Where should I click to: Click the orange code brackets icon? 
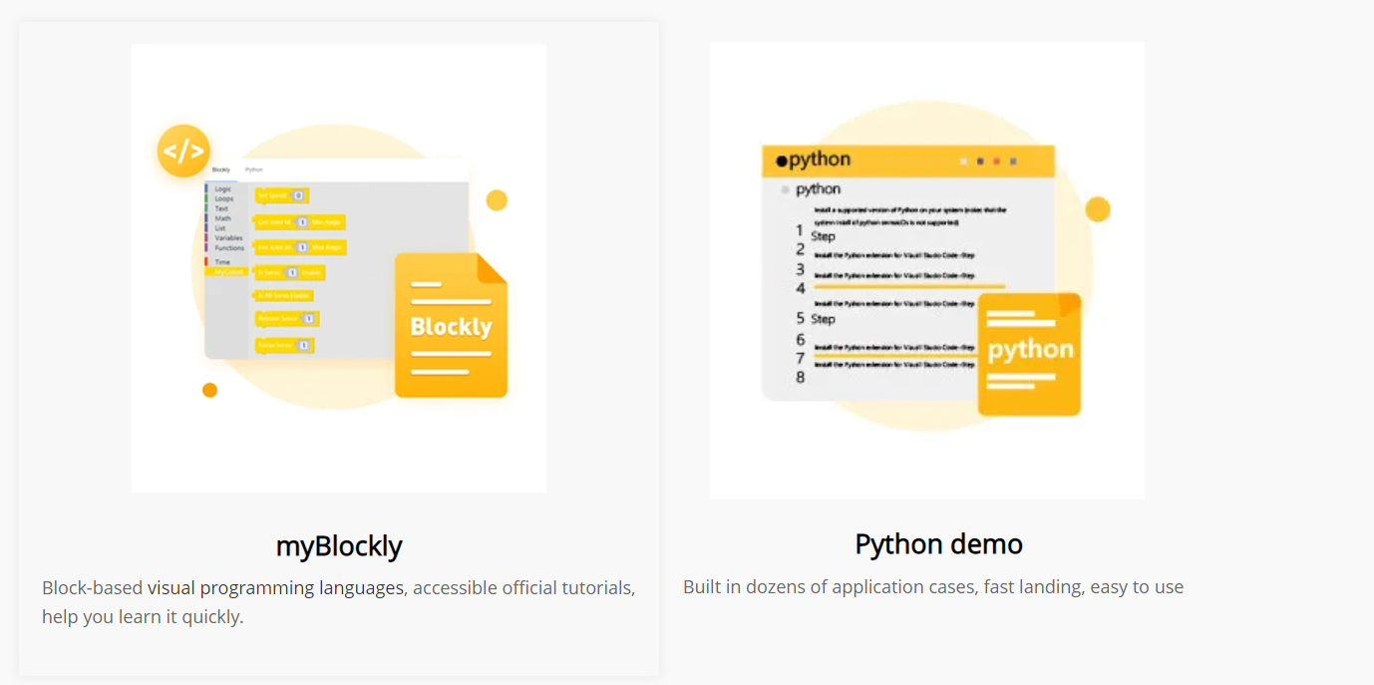[183, 152]
